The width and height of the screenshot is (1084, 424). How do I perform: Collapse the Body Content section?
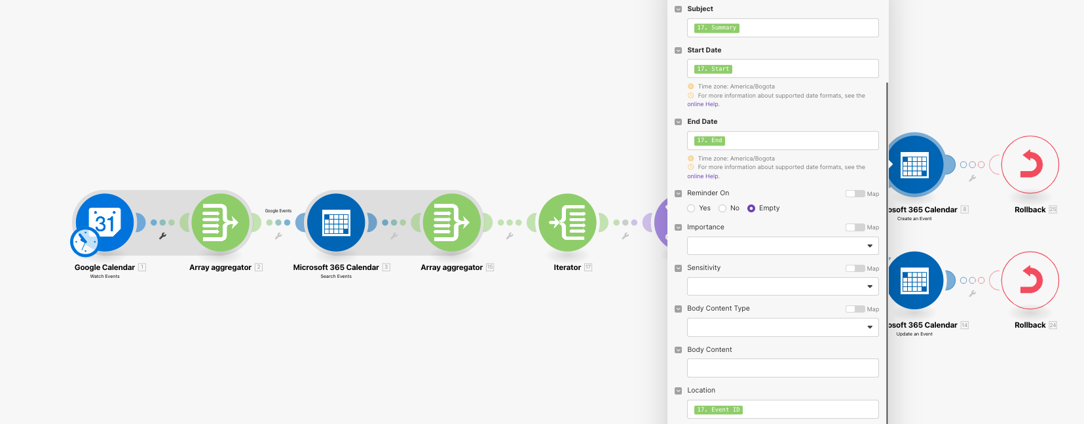(679, 350)
